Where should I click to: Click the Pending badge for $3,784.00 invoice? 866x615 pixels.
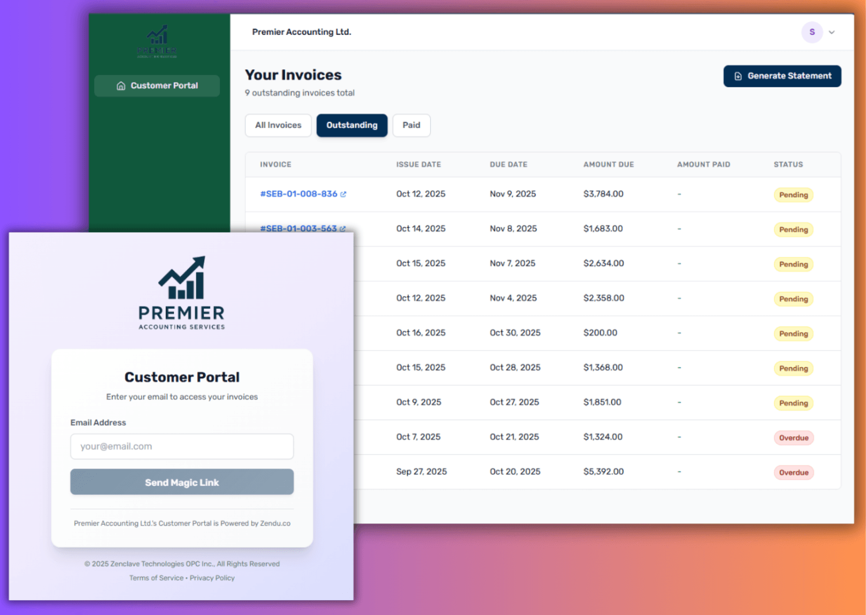793,195
